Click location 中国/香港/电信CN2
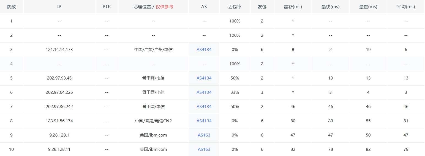This screenshot has width=425, height=156. coord(153,121)
